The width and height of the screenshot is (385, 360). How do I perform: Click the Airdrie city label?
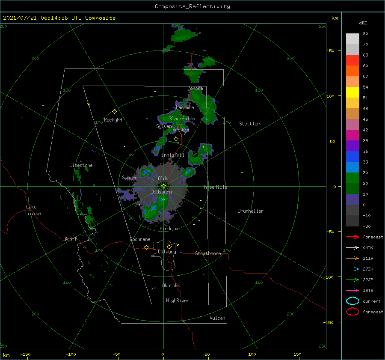[x=169, y=229]
